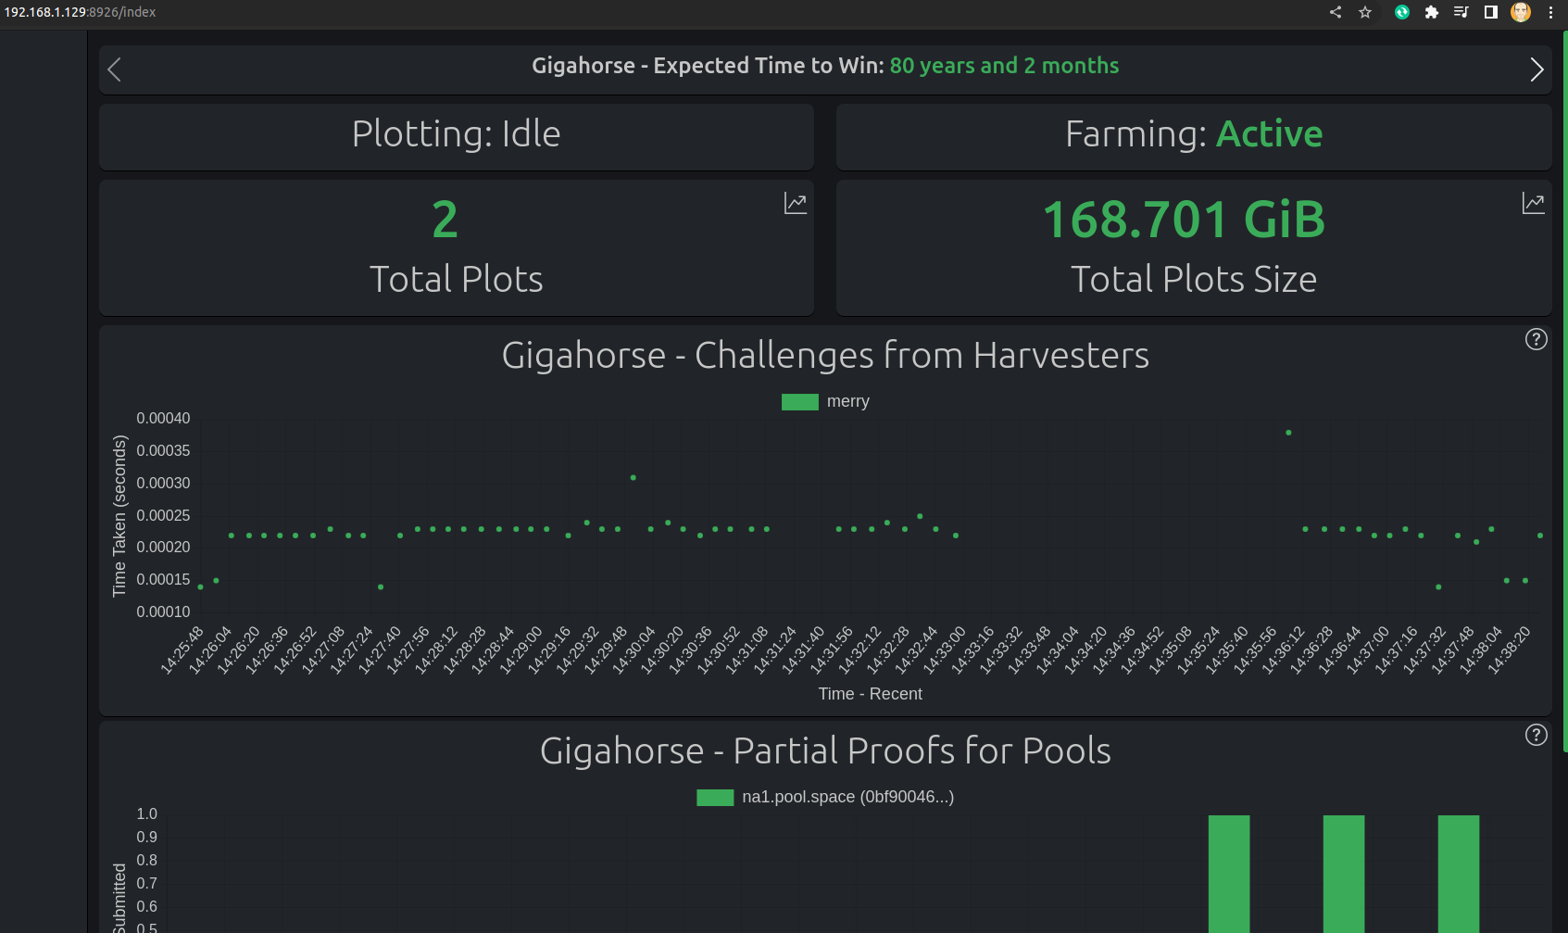
Task: Click the Gigahorse - Challenges from Harvesters title
Action: click(825, 356)
